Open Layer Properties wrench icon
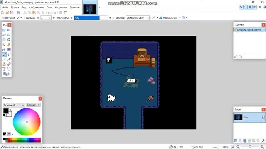266x149 pixels. [263, 141]
